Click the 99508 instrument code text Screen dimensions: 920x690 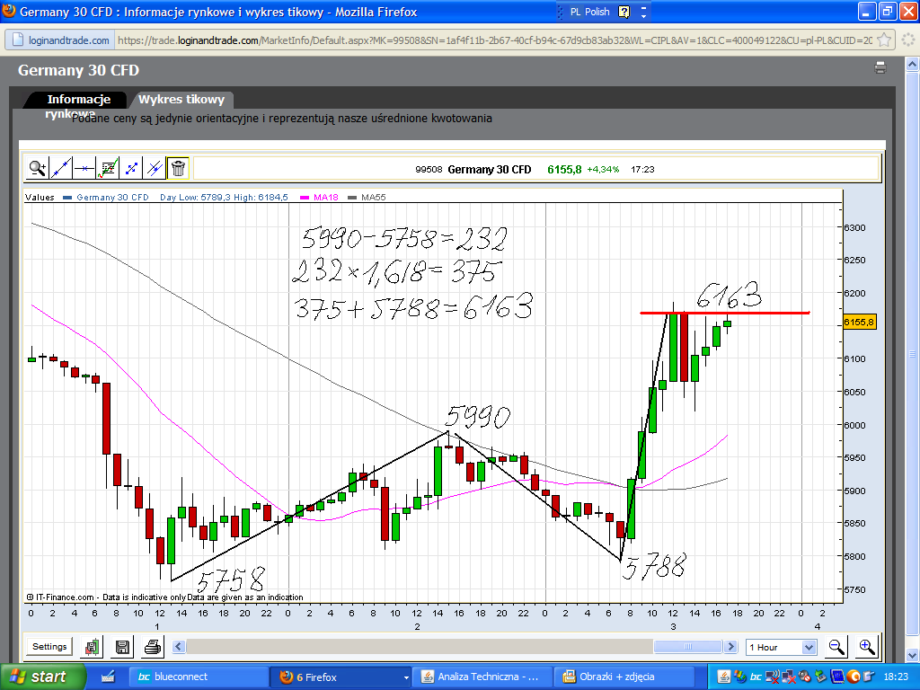coord(429,170)
